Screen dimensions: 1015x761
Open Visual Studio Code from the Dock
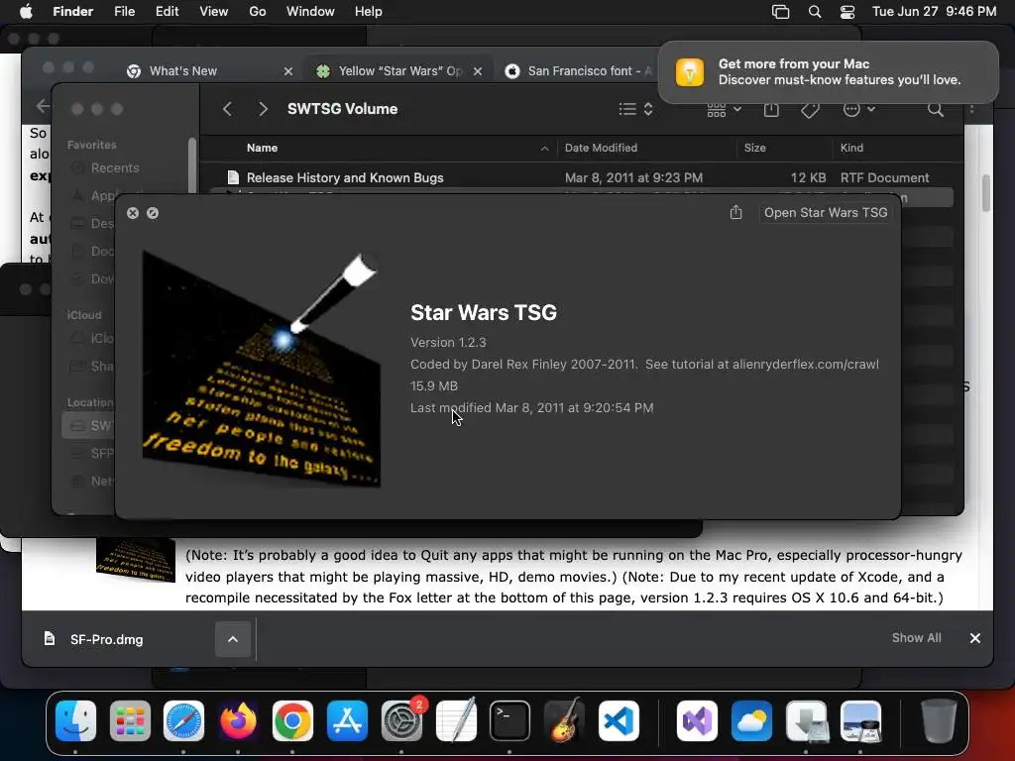click(619, 721)
